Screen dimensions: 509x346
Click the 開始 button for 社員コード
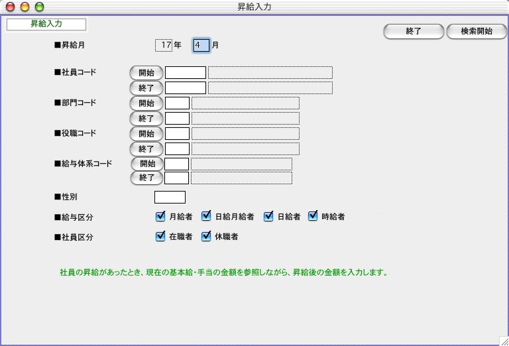(146, 73)
